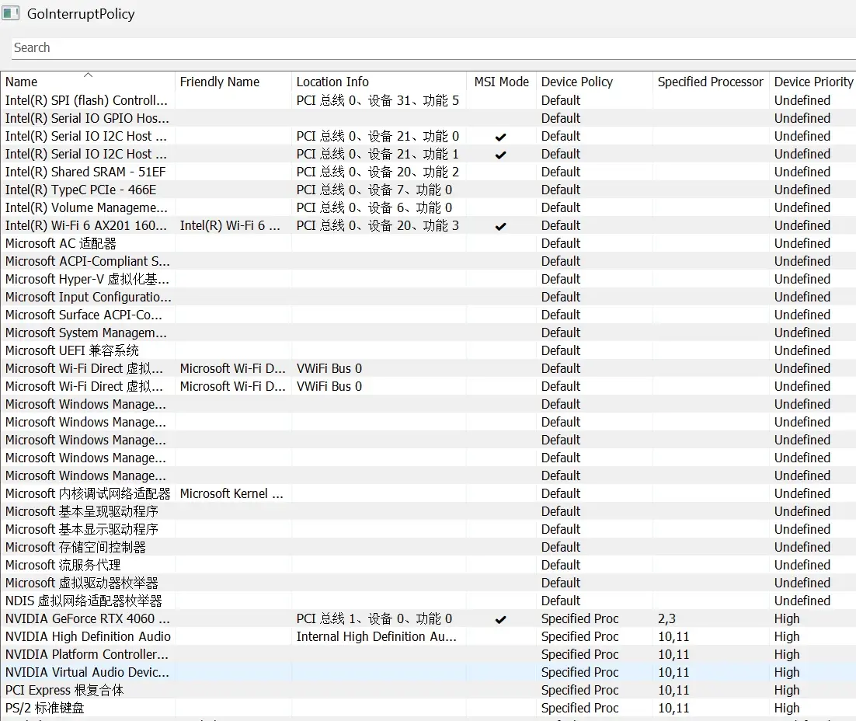Select Microsoft 存储空间控制器 row
This screenshot has height=721, width=856.
pyautogui.click(x=428, y=547)
